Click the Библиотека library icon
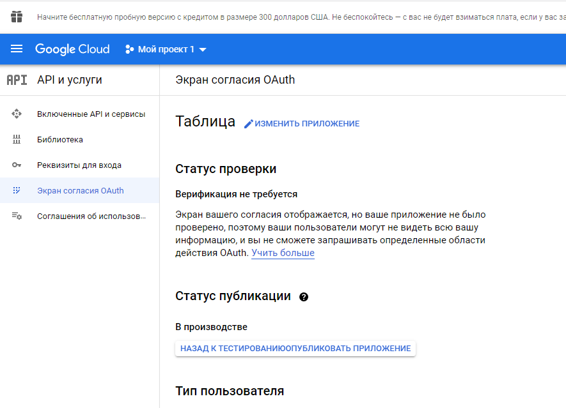This screenshot has height=408, width=566. click(x=17, y=139)
